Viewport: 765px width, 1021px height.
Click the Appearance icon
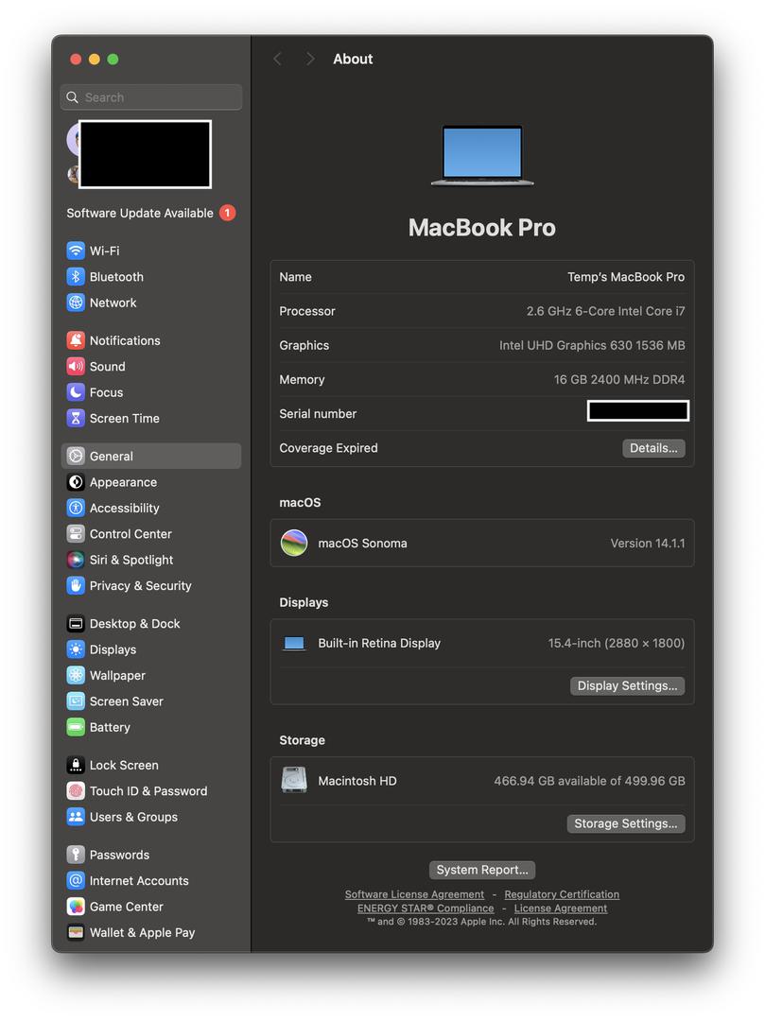[x=76, y=482]
